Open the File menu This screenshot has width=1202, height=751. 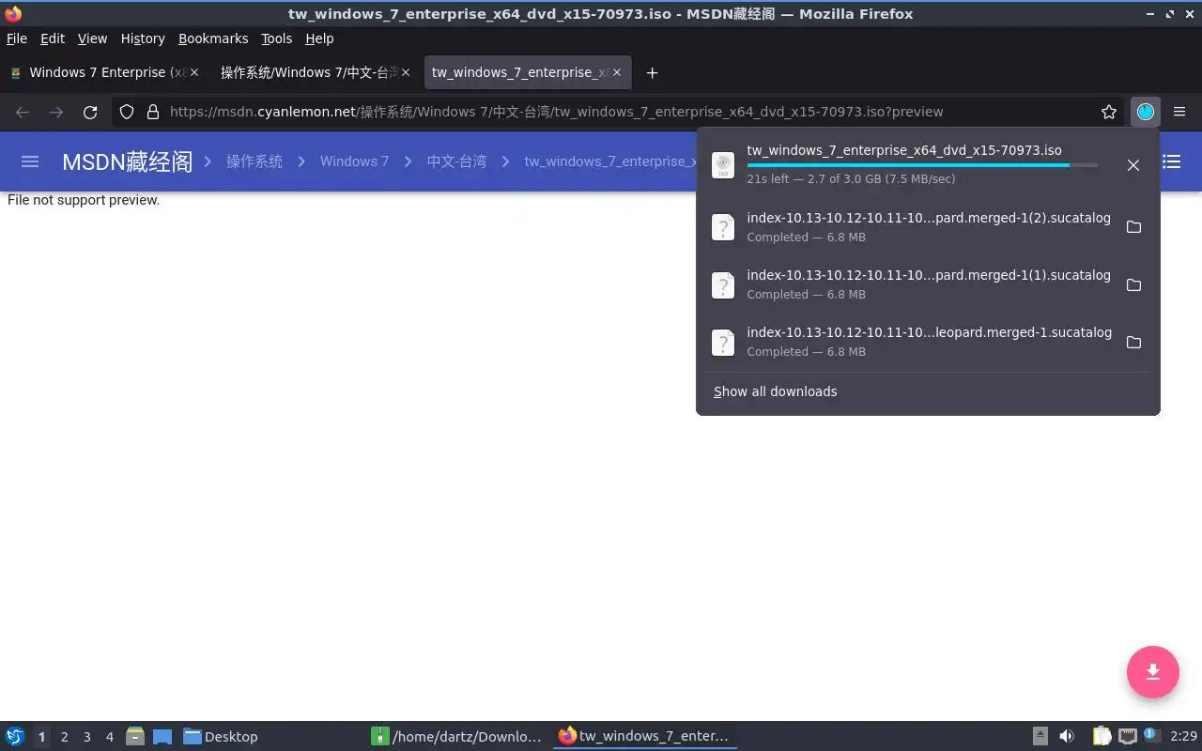click(17, 38)
